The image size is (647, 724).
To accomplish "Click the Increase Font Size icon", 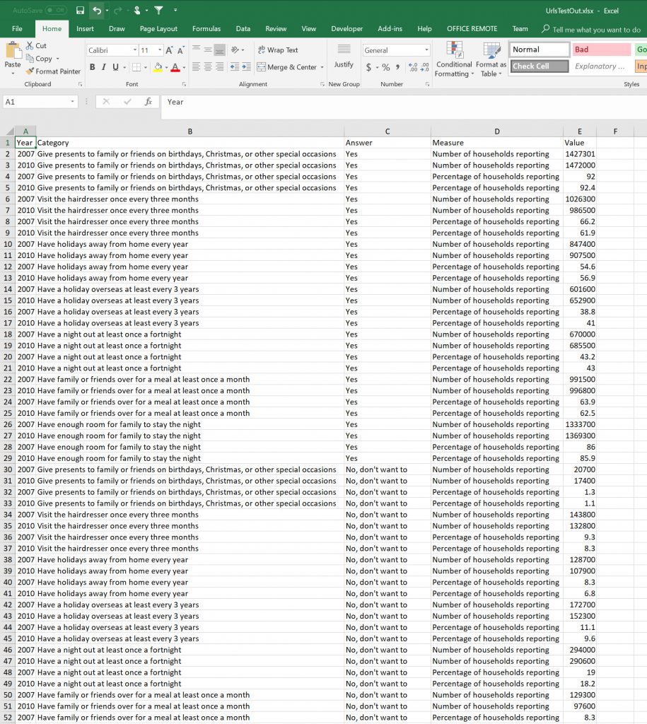I will point(170,50).
